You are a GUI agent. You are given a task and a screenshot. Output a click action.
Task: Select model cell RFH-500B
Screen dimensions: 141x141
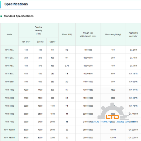(x=9, y=114)
